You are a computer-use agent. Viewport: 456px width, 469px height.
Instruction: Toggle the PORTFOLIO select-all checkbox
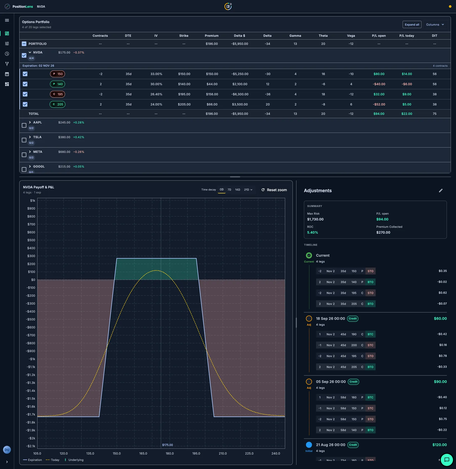(24, 44)
